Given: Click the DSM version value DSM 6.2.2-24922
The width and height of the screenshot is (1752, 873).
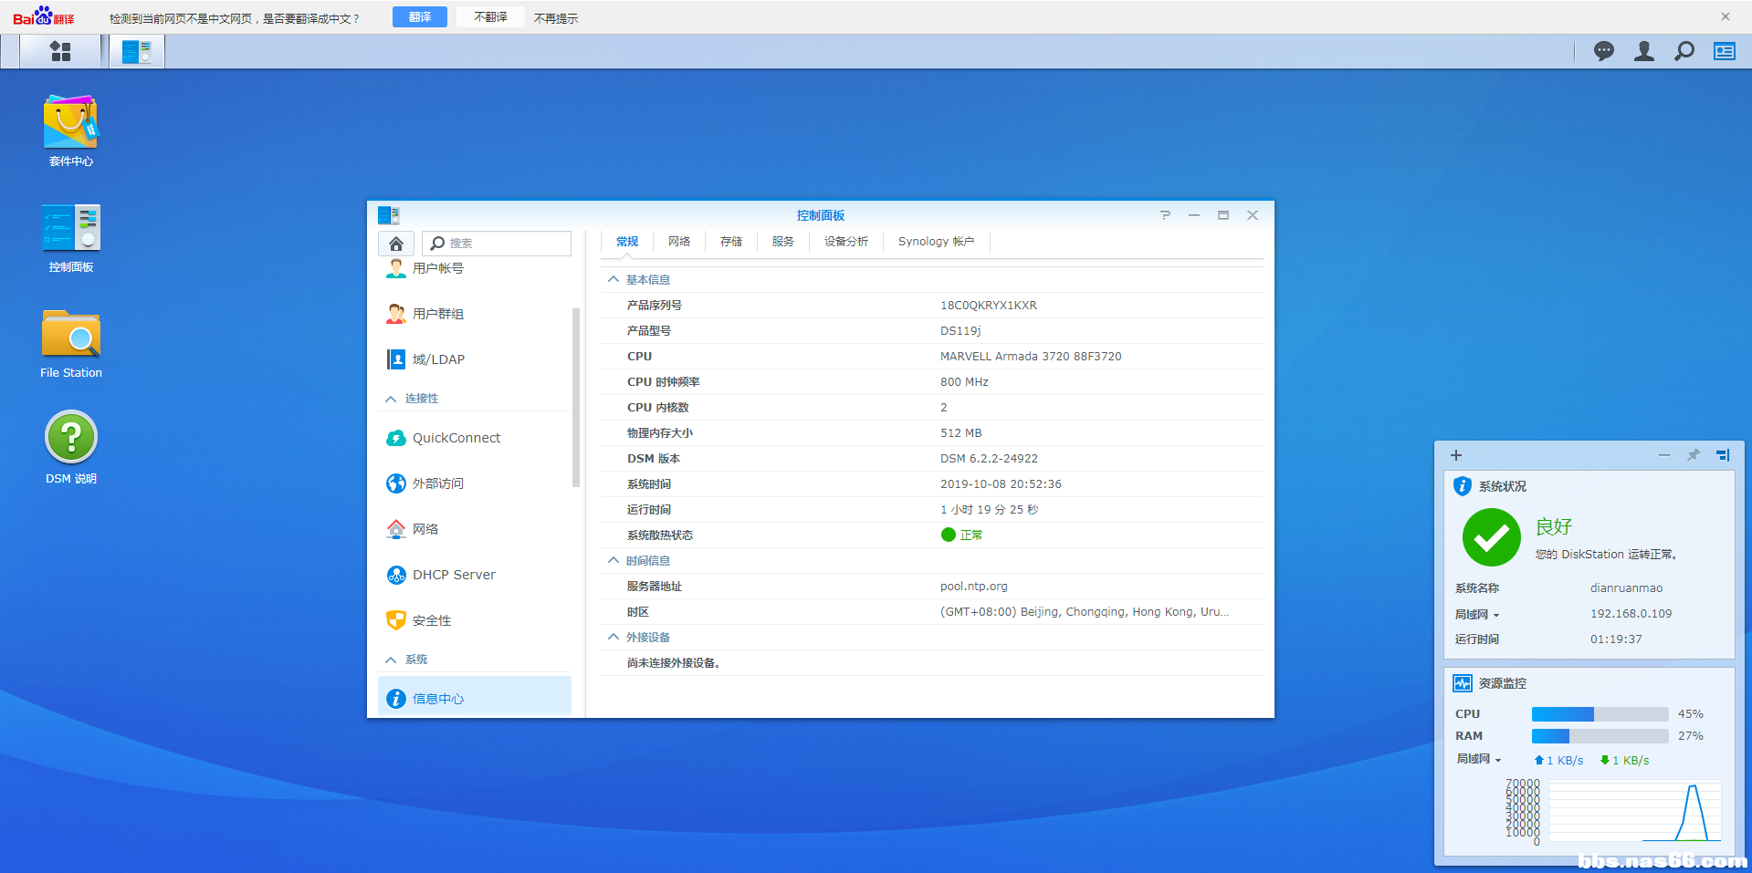Looking at the screenshot, I should click(x=989, y=459).
